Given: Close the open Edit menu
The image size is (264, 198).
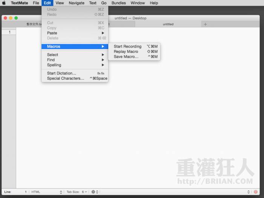Looking at the screenshot, I should point(47,3).
